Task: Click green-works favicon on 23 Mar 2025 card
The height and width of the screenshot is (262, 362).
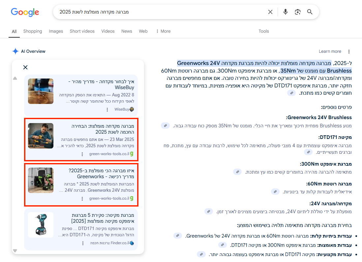Action: coord(132,154)
